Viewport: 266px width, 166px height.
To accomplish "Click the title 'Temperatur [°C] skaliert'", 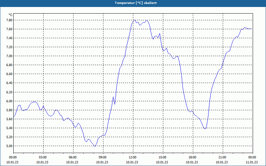I will click(x=136, y=3).
